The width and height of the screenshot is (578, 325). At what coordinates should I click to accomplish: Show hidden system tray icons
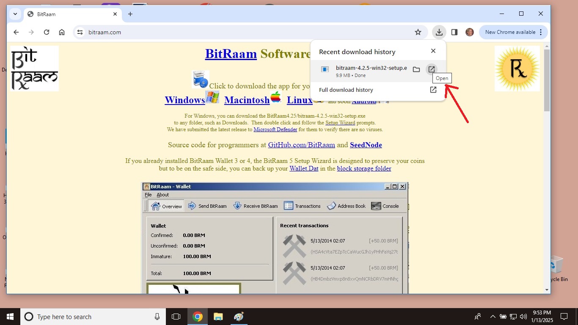[493, 317]
